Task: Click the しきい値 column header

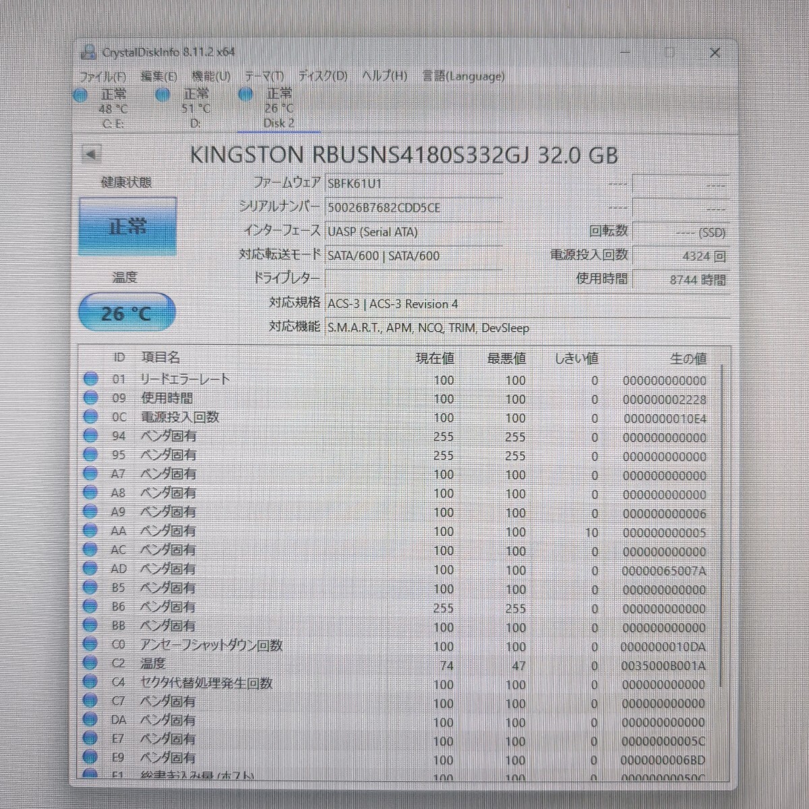Action: [x=576, y=358]
